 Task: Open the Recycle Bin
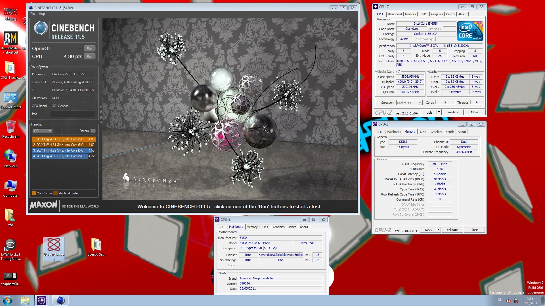pos(11,129)
